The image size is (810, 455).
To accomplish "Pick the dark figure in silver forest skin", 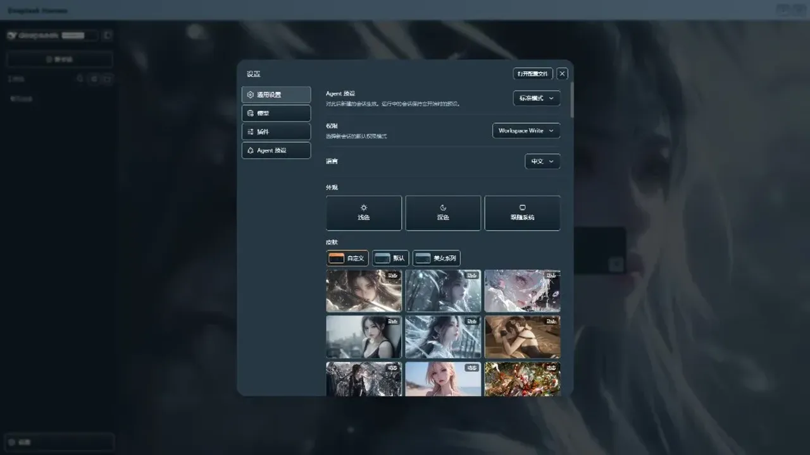I will pyautogui.click(x=364, y=379).
